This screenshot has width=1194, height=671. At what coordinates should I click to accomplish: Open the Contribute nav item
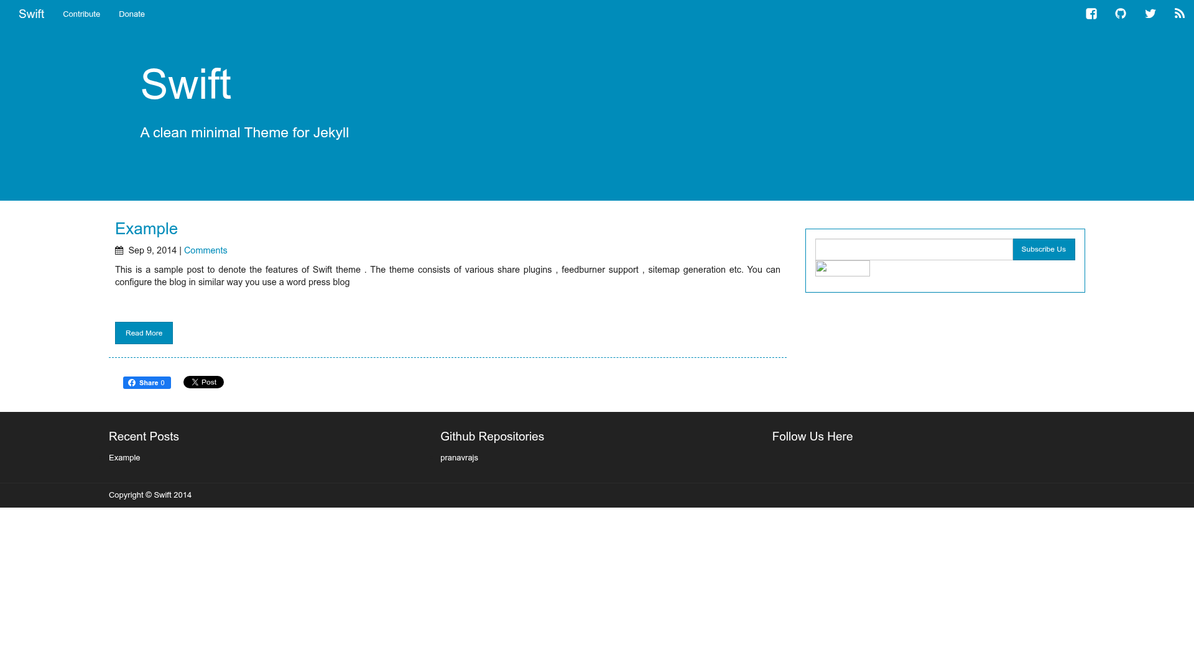tap(81, 14)
